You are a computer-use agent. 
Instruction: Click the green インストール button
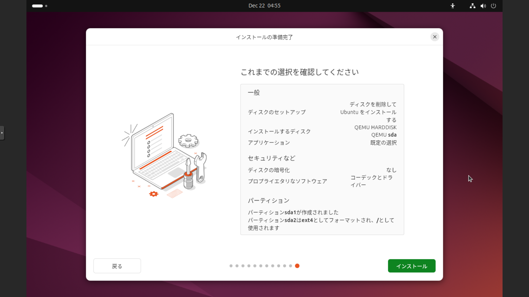(411, 266)
